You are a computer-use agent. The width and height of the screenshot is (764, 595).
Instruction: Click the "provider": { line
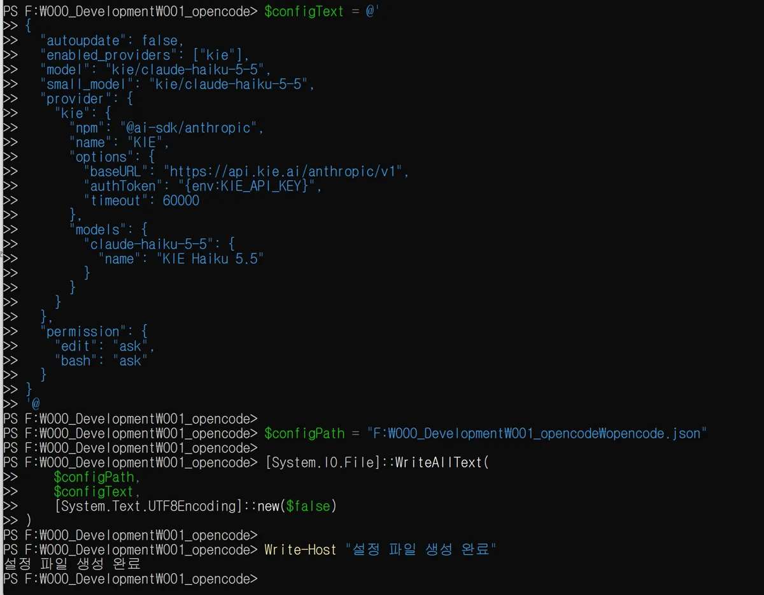point(87,99)
